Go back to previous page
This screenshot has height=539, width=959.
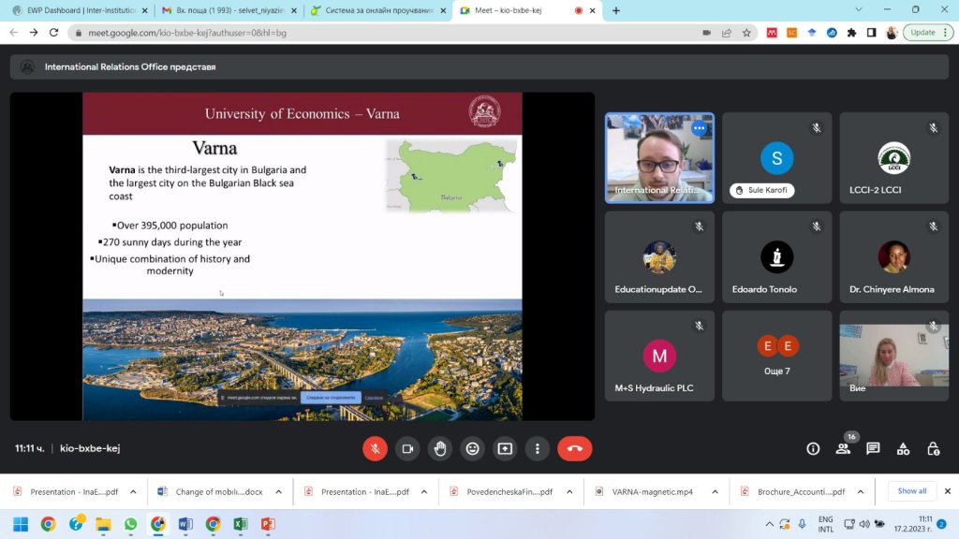coord(13,33)
